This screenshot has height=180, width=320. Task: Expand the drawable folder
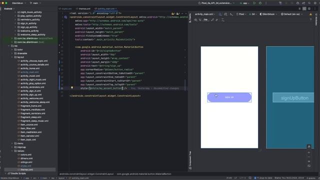pyautogui.click(x=12, y=53)
